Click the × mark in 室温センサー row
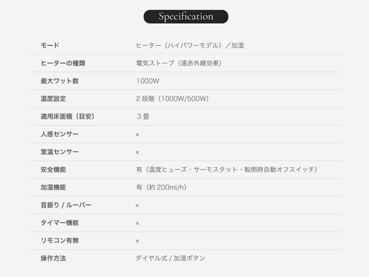This screenshot has height=277, width=369. pyautogui.click(x=137, y=152)
